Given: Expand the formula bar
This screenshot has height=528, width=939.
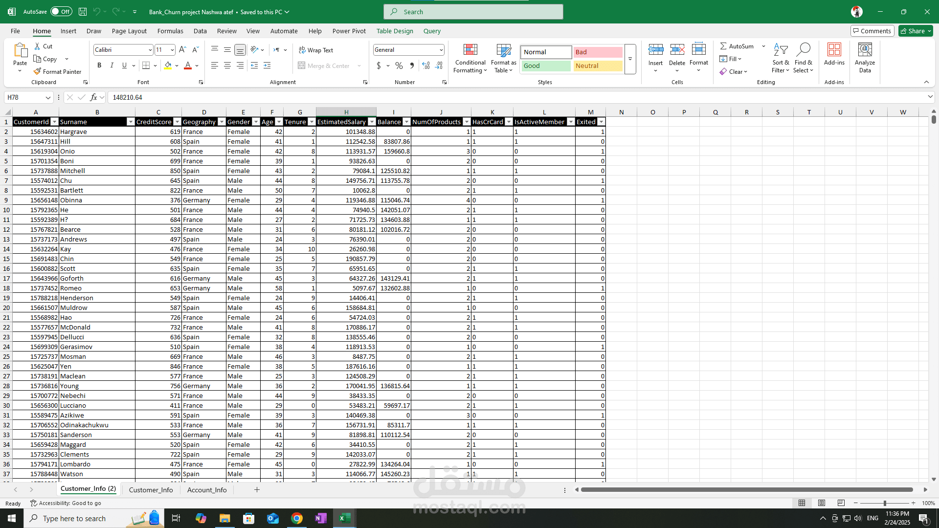Looking at the screenshot, I should click(930, 97).
